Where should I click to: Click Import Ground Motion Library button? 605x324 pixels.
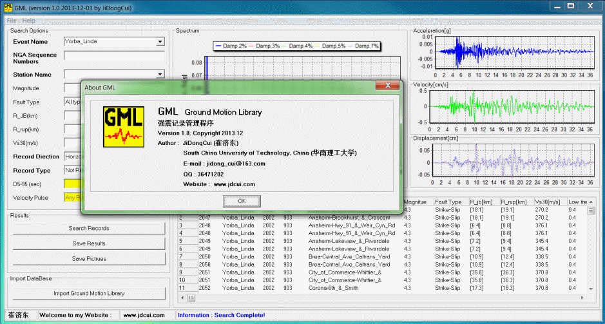tap(89, 294)
